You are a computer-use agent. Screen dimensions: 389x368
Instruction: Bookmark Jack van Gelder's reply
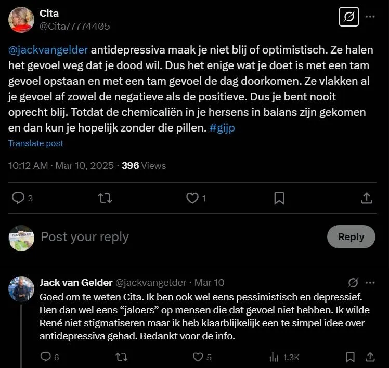click(x=350, y=357)
